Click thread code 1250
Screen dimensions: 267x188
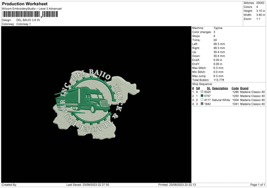click(235, 96)
